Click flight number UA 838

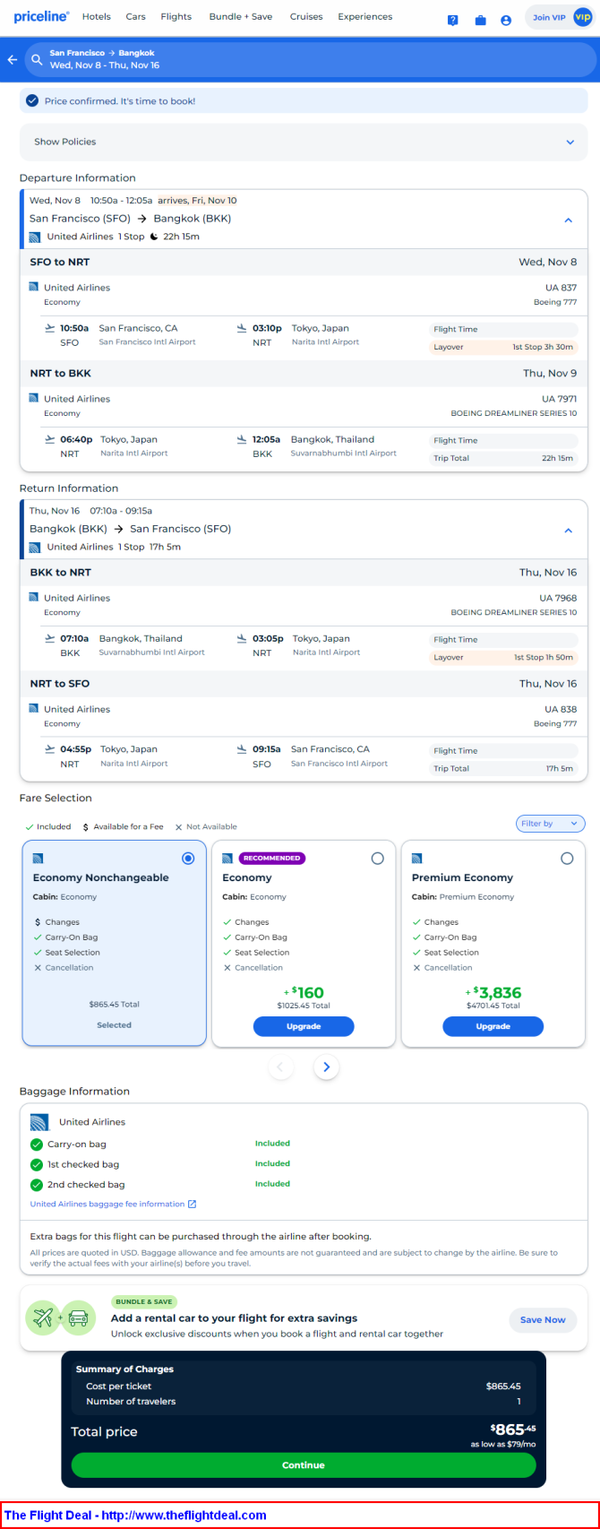coord(561,709)
